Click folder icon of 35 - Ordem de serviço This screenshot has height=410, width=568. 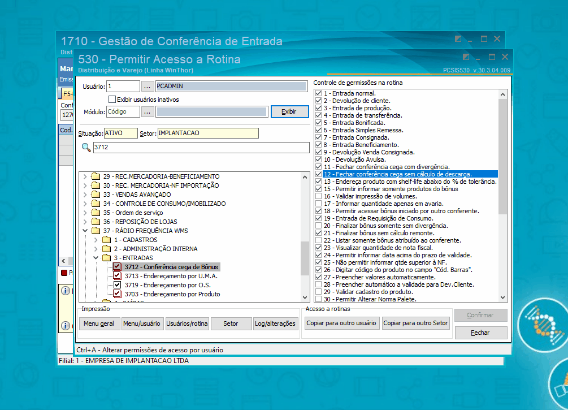click(x=96, y=213)
